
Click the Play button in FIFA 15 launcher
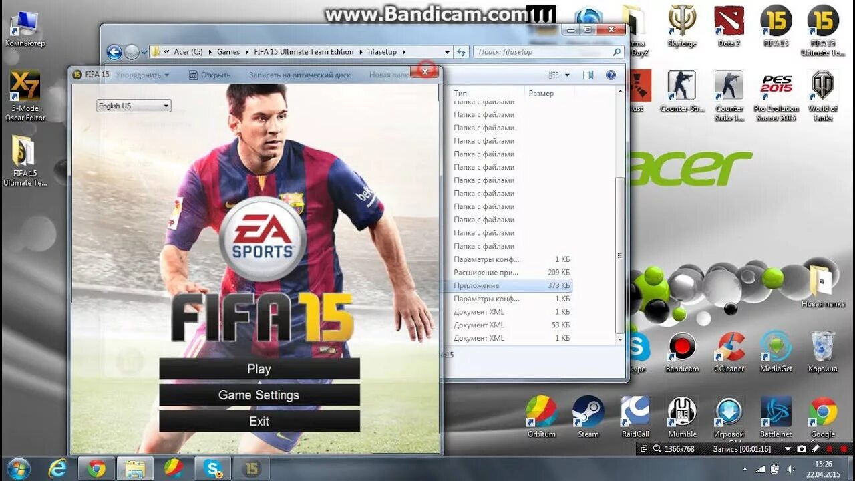pyautogui.click(x=259, y=369)
